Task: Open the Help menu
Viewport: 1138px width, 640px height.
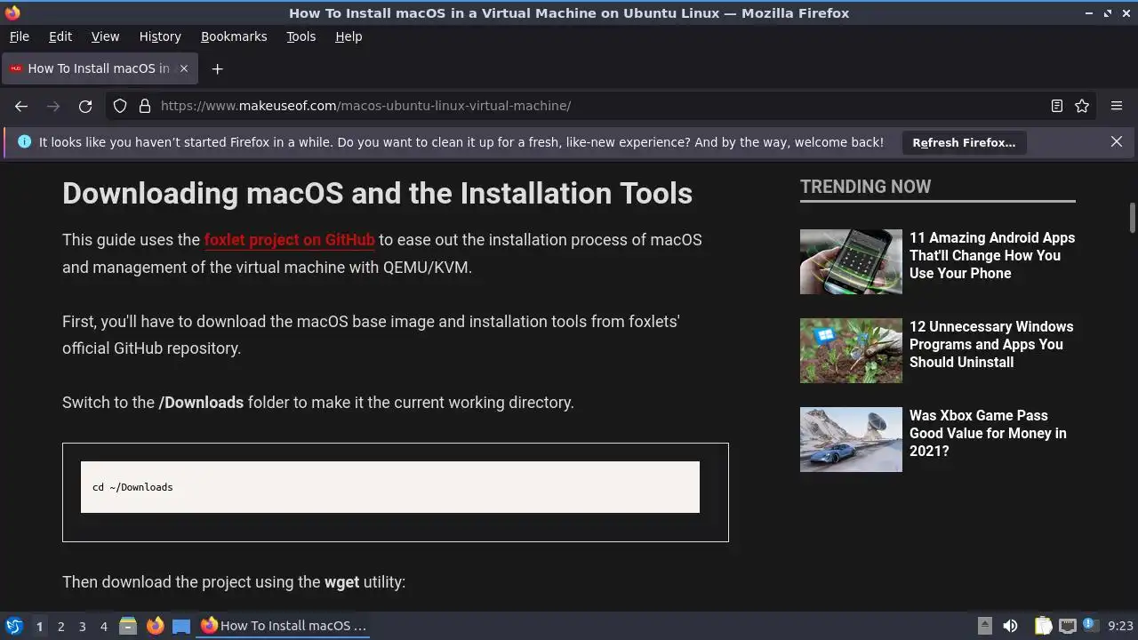Action: [349, 36]
